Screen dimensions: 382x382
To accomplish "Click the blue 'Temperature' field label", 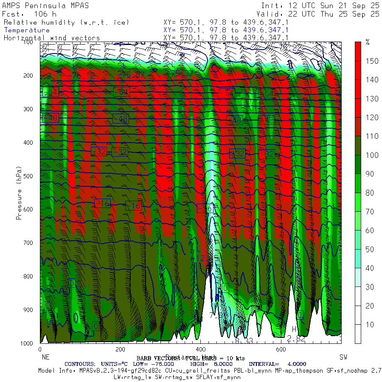I will click(x=27, y=30).
